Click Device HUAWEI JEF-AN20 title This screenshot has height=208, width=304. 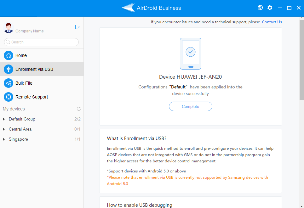[190, 77]
